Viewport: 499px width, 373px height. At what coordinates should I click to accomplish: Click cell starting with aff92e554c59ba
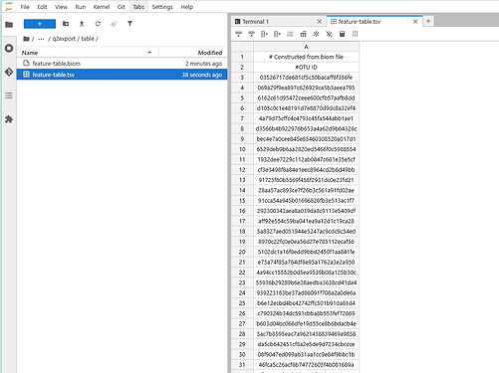point(306,221)
